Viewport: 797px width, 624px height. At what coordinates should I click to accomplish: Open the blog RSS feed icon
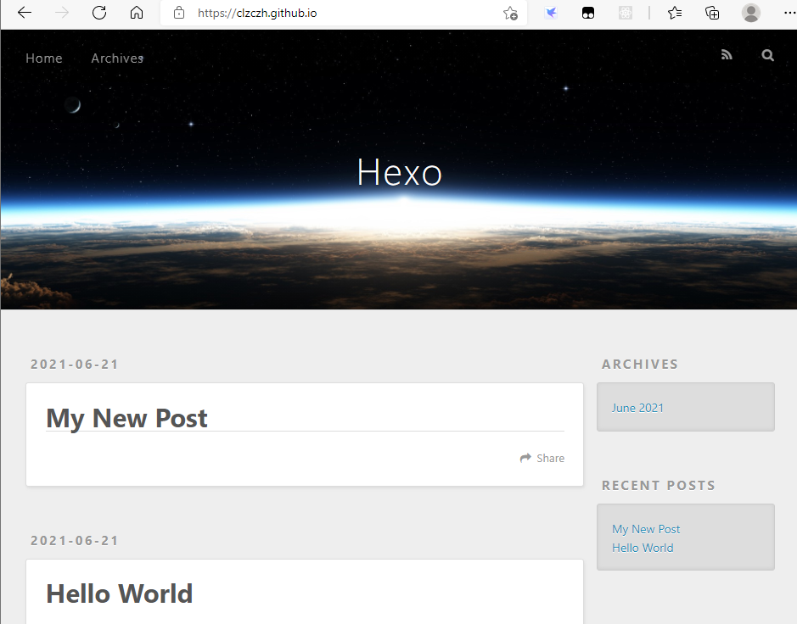pyautogui.click(x=727, y=54)
